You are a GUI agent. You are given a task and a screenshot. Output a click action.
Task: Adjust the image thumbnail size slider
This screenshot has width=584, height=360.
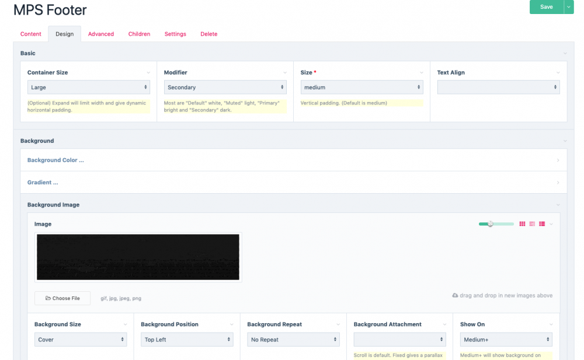pos(491,223)
